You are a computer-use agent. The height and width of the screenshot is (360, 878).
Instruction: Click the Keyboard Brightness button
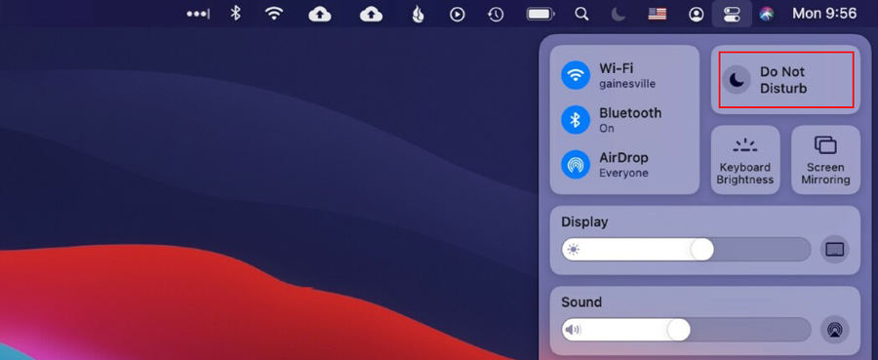[x=745, y=160]
